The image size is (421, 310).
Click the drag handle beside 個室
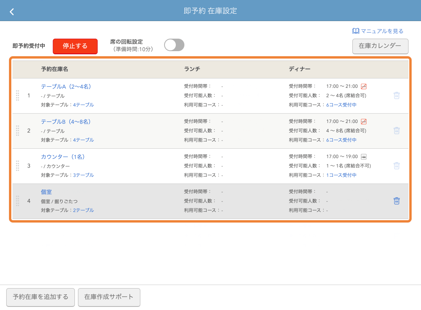click(17, 201)
